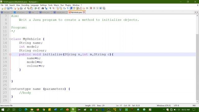Toggle INS insert mode in status bar
Viewport: 199px width, 112px height.
tap(194, 105)
